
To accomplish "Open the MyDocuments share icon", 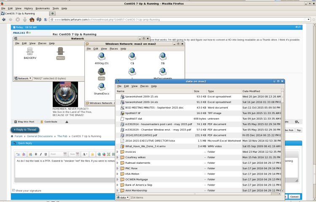I will click(x=163, y=74).
